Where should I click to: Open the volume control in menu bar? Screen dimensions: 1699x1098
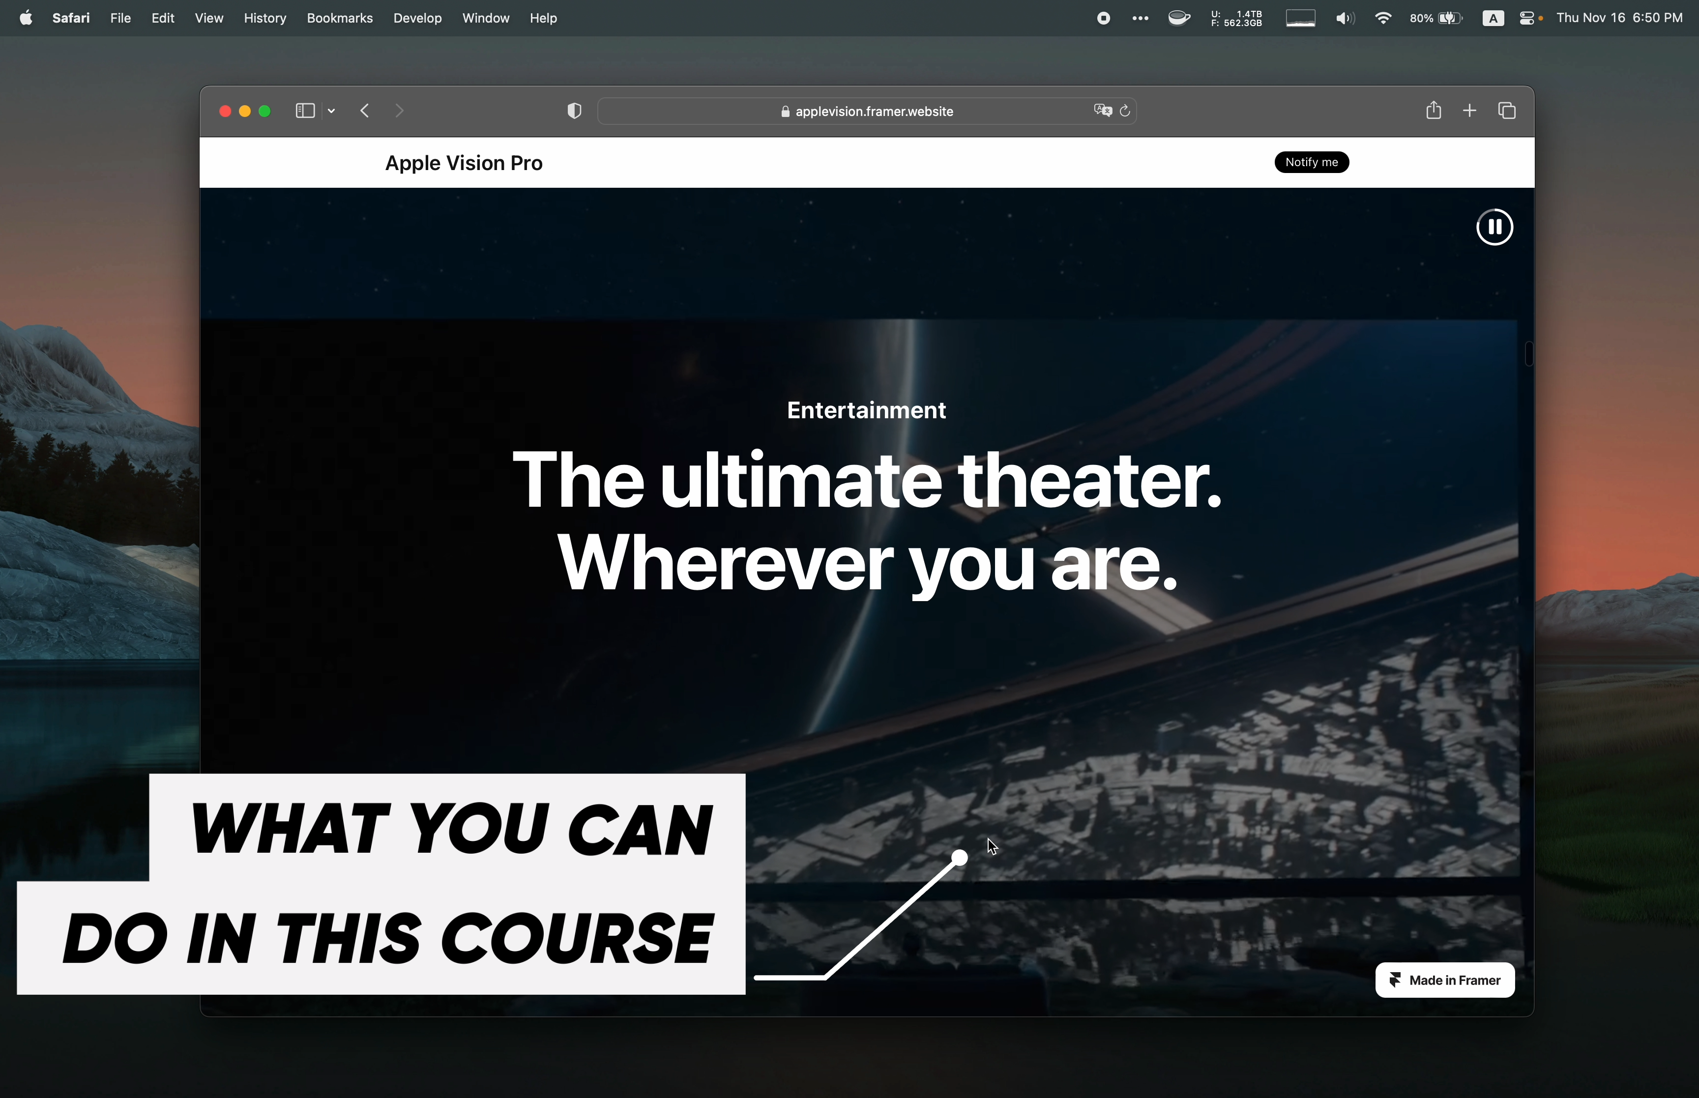[1345, 19]
